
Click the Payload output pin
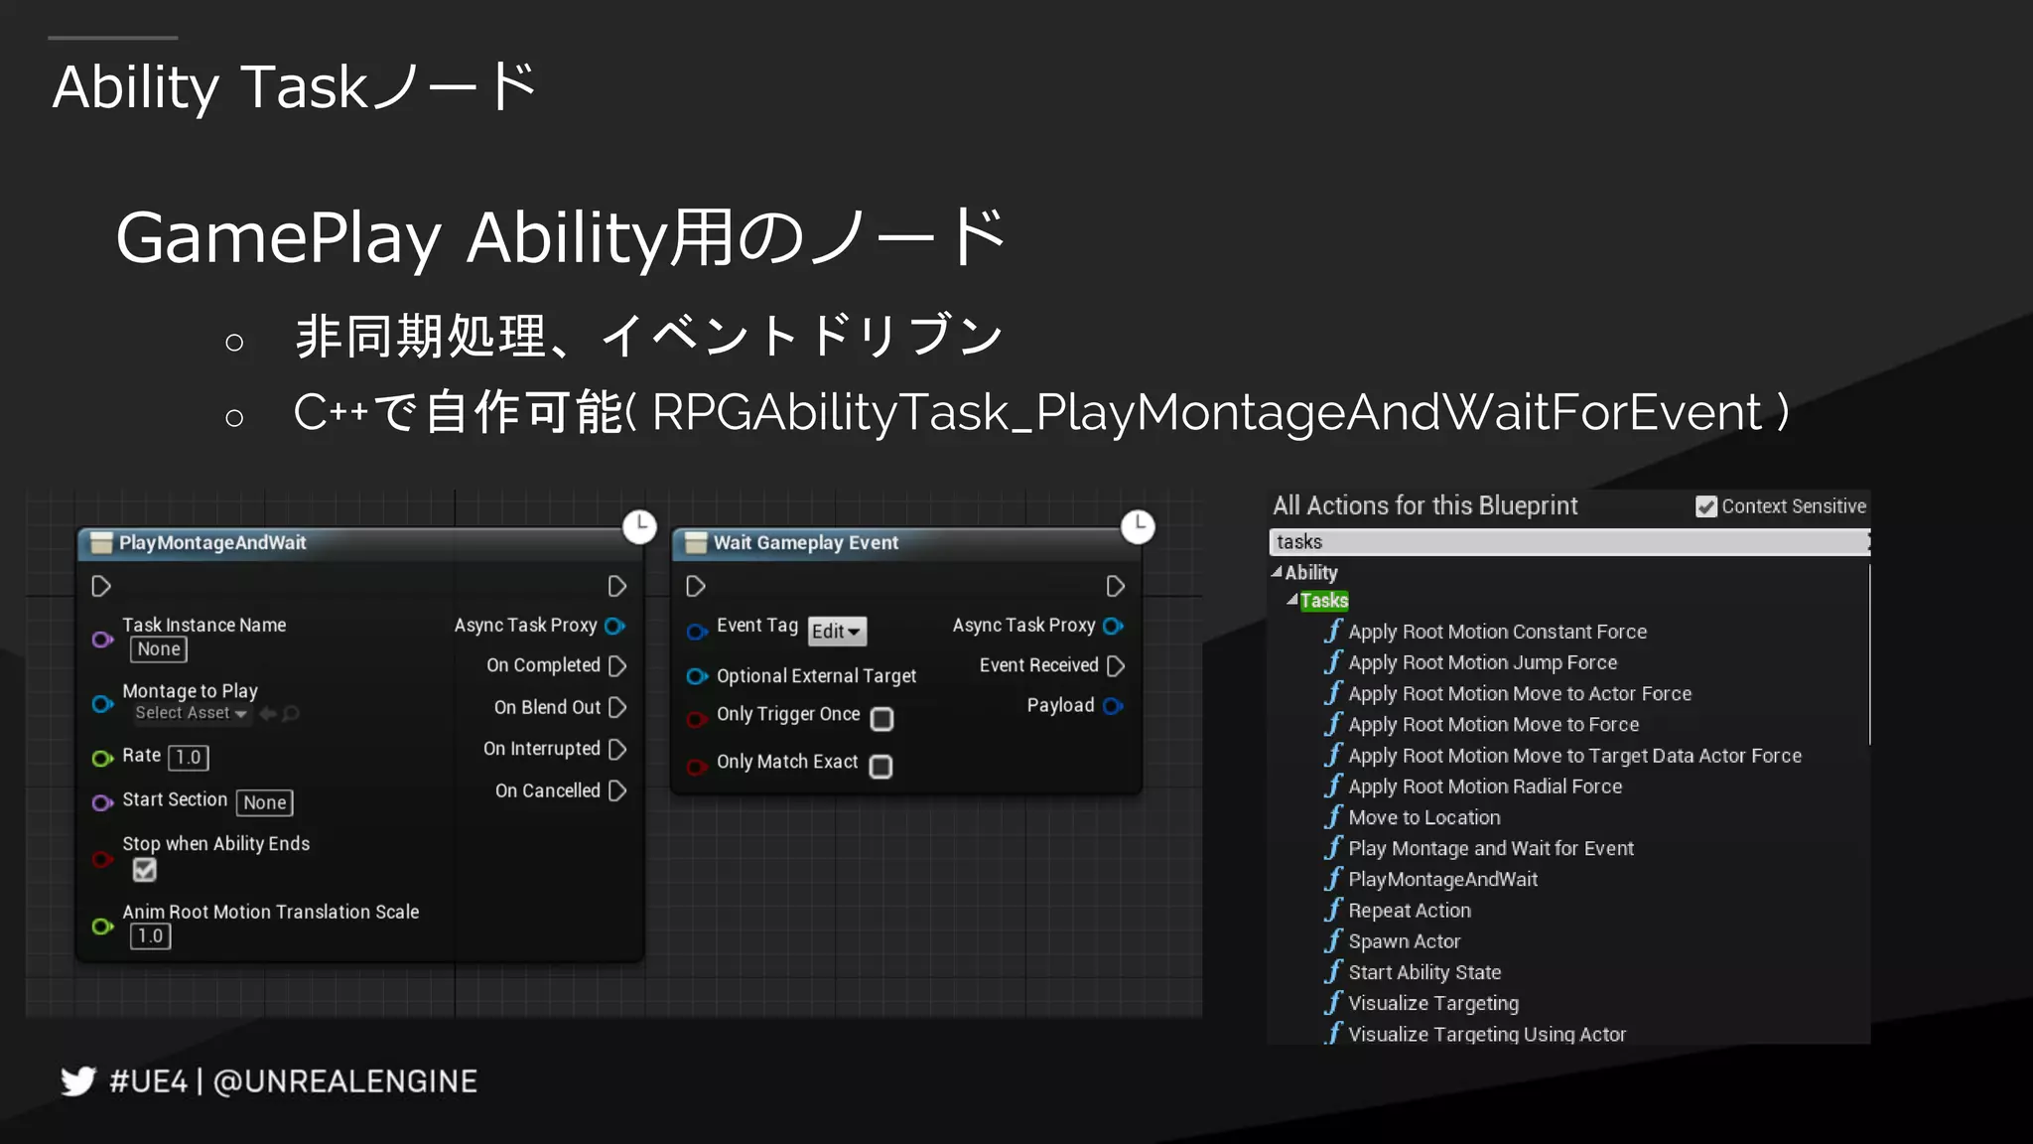(x=1114, y=706)
